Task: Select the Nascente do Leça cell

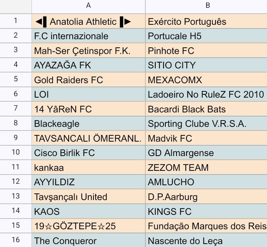Action: [206, 240]
